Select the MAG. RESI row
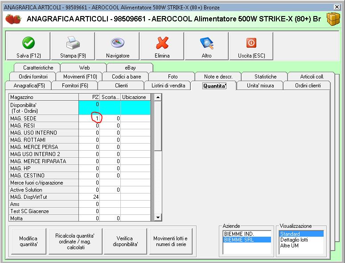Screen dimensions: 345x263 (80, 125)
